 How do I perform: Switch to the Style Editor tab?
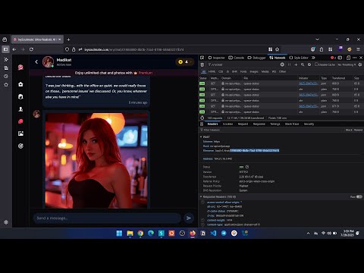pos(299,58)
